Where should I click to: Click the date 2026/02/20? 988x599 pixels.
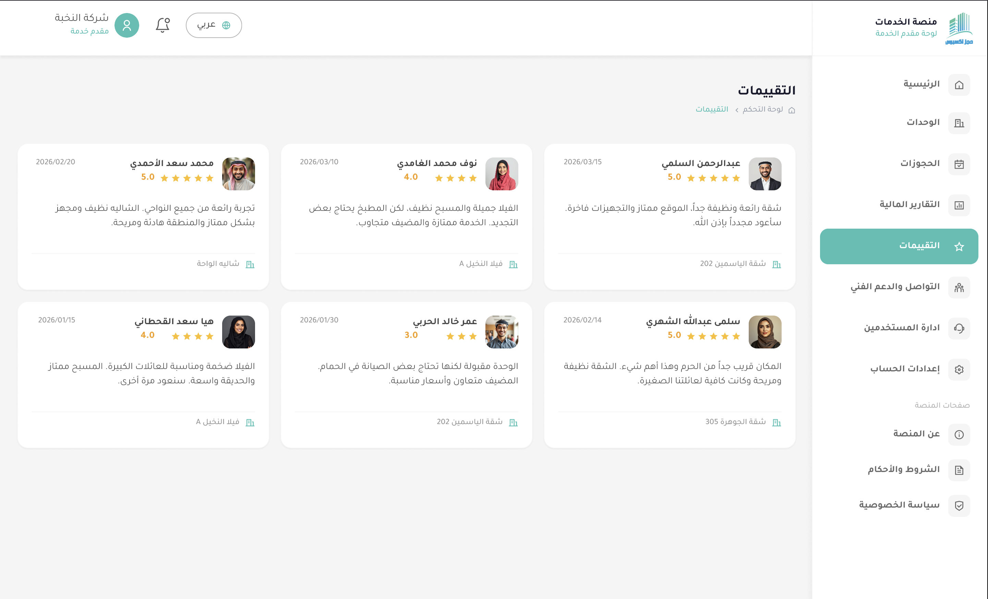pyautogui.click(x=55, y=162)
